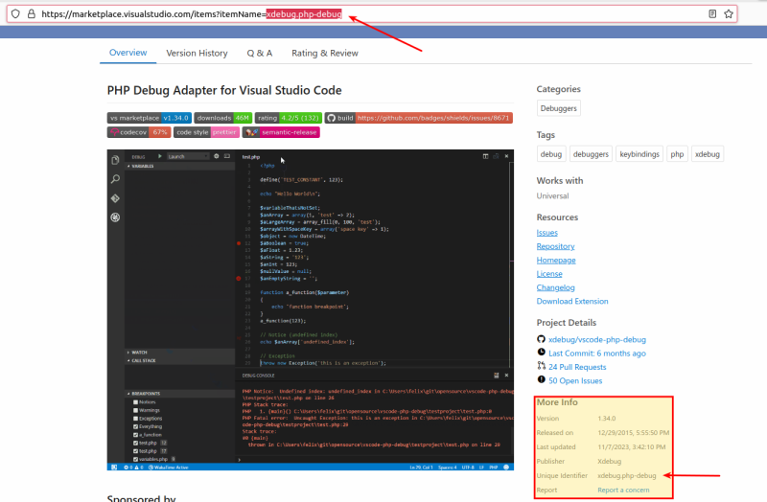Viewport: 767px width, 502px height.
Task: Toggle the Notices breakpoint checkbox
Action: tap(135, 402)
